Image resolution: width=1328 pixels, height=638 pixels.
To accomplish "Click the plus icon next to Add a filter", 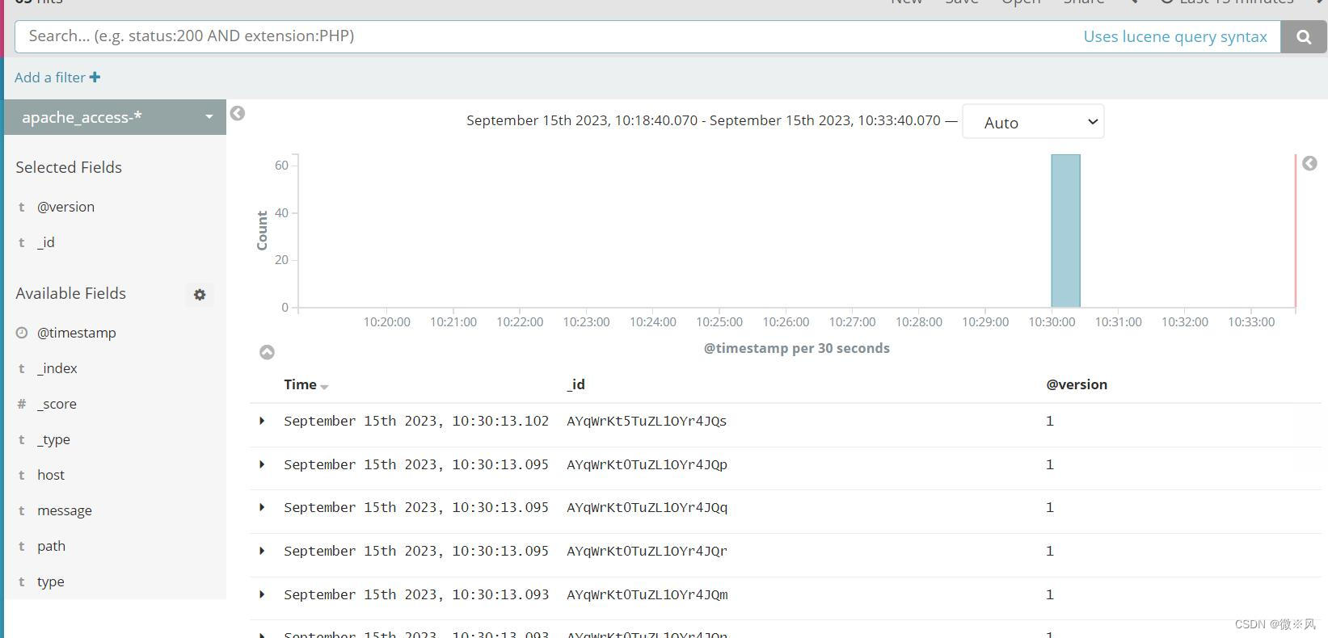I will point(95,78).
